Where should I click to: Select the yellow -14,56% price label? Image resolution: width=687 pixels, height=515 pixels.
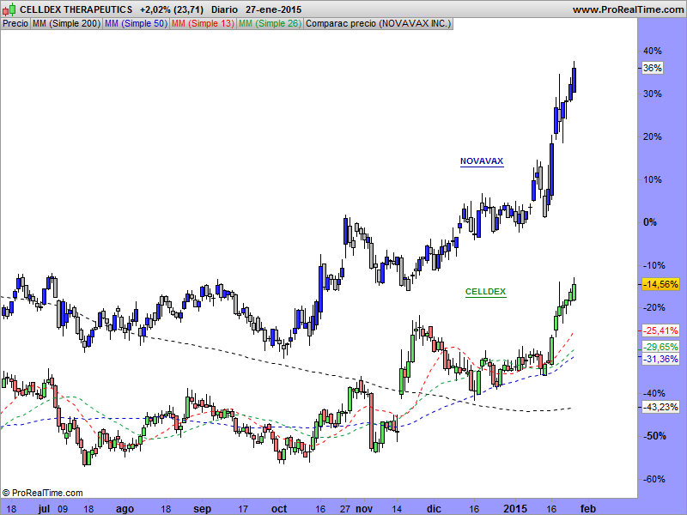pos(660,284)
